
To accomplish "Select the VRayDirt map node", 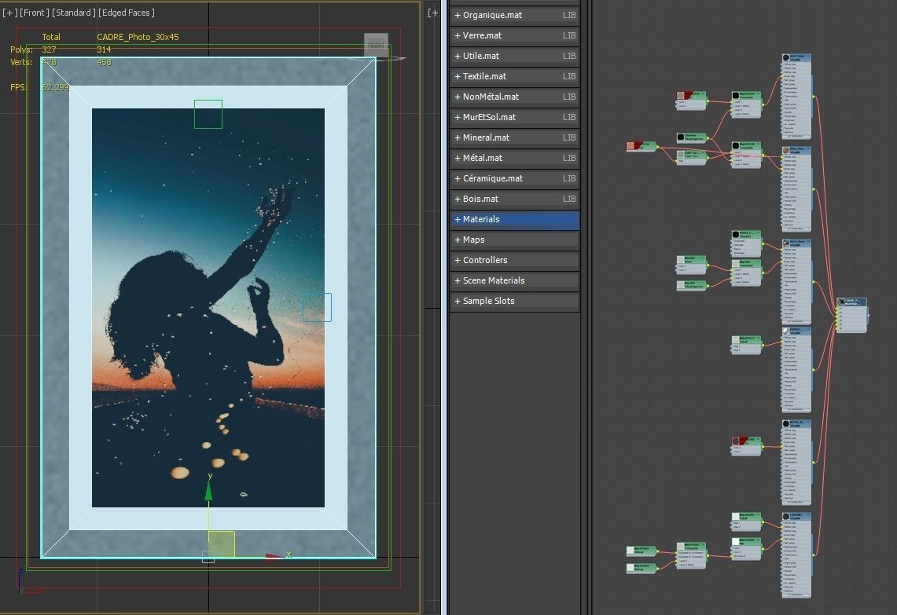I will (x=746, y=243).
